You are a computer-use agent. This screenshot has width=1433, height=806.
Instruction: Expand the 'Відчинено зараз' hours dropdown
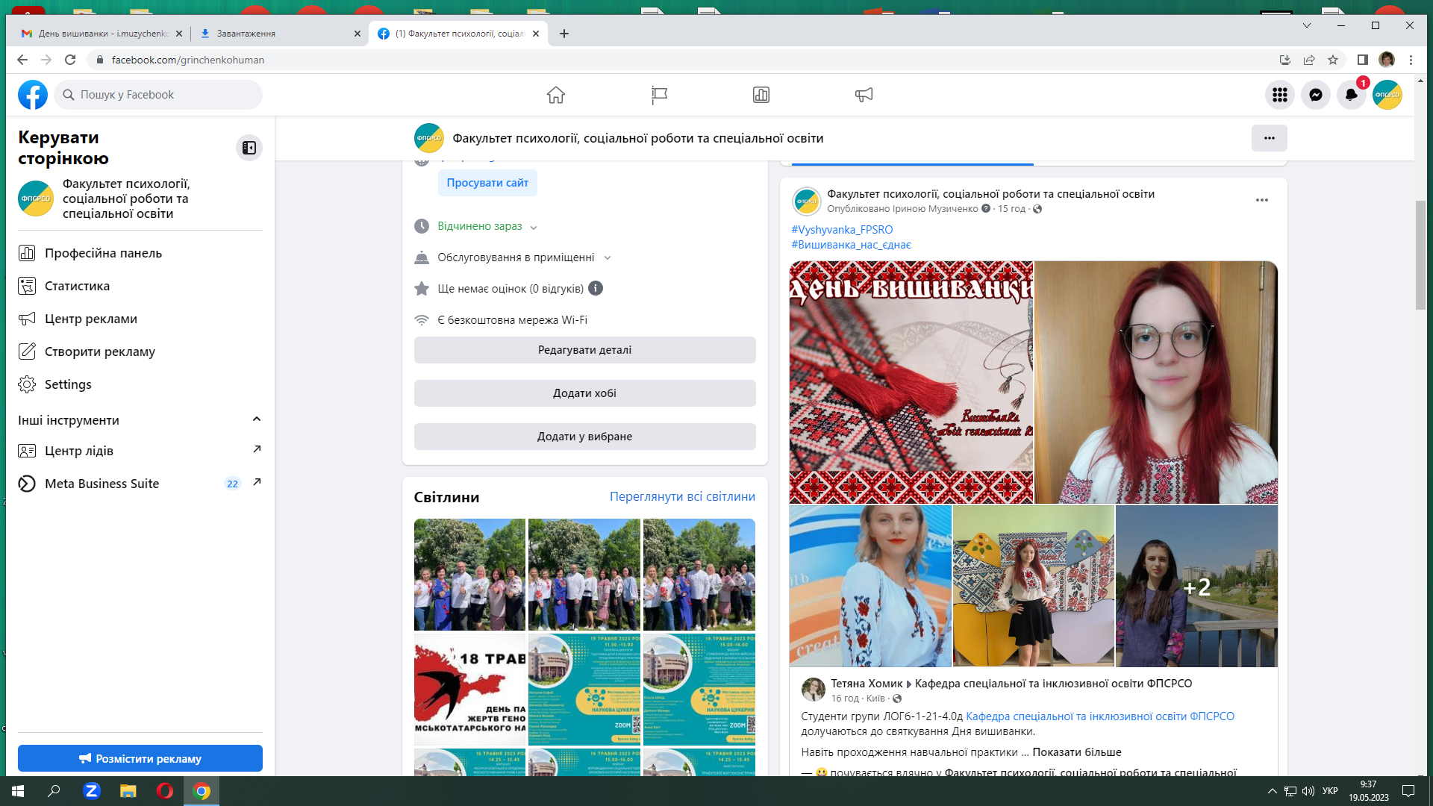point(534,227)
